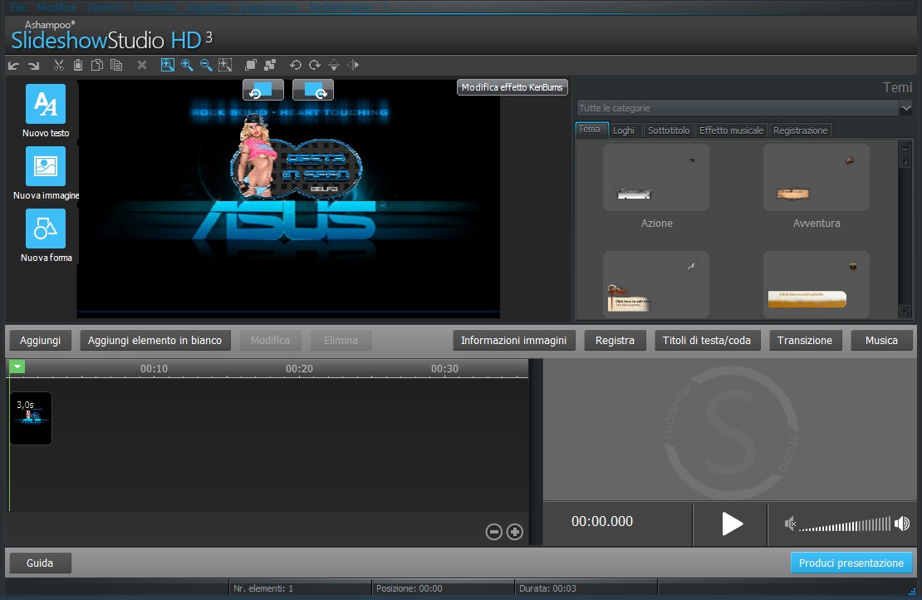
Task: Click the Transizione button
Action: pos(804,341)
